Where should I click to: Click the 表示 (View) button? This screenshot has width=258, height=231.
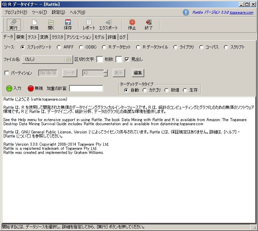119,73
